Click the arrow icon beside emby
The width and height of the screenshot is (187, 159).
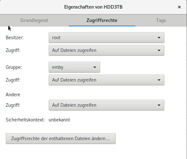coord(95,67)
